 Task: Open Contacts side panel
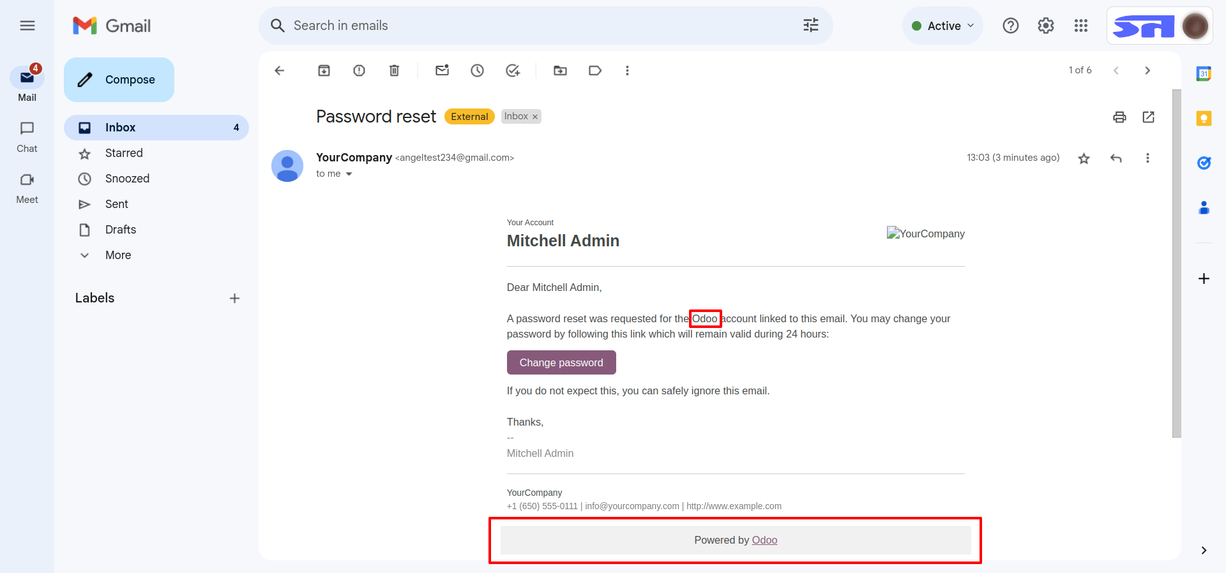(1204, 208)
